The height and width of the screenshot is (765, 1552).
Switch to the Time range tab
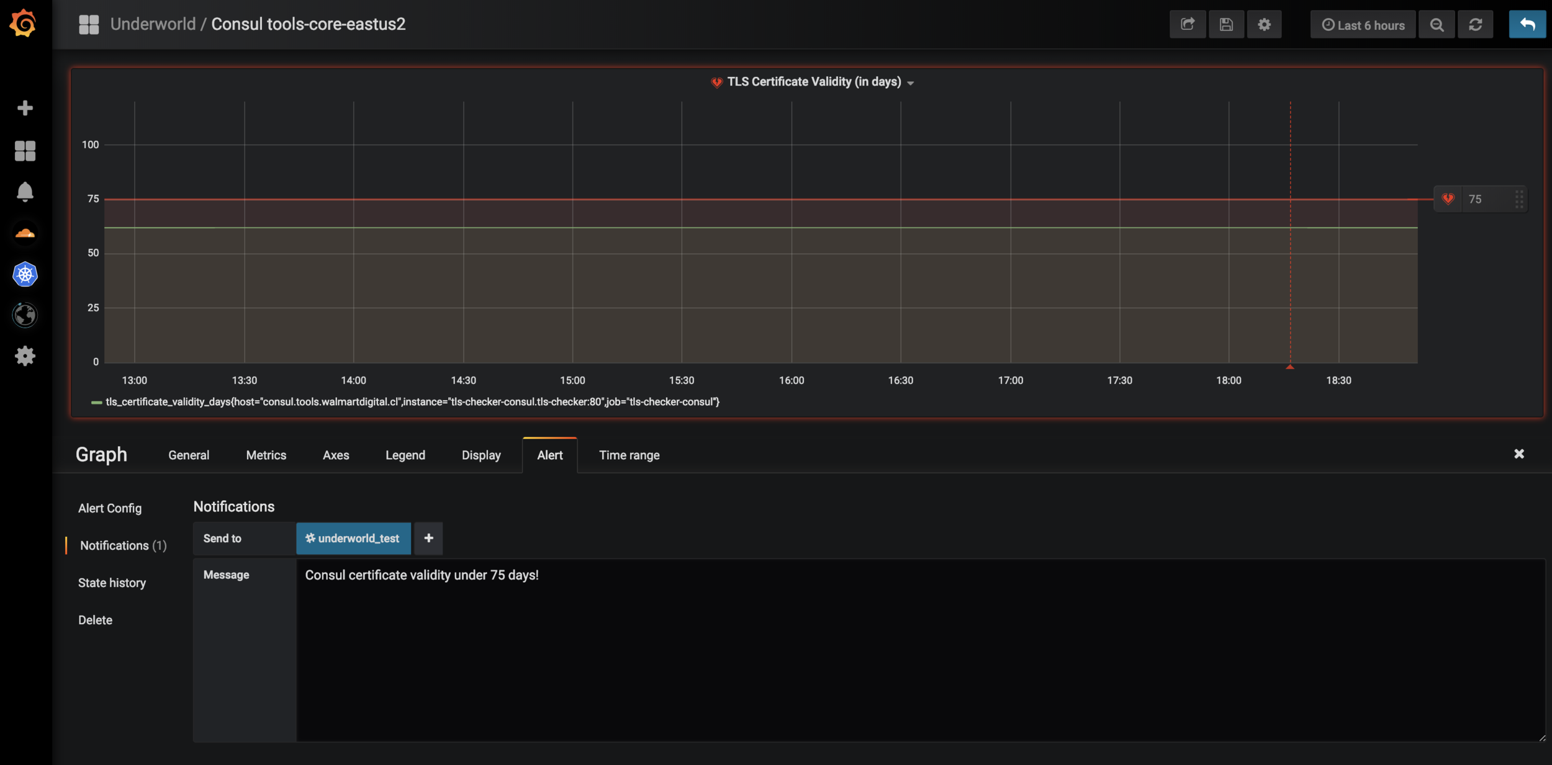[x=629, y=455]
